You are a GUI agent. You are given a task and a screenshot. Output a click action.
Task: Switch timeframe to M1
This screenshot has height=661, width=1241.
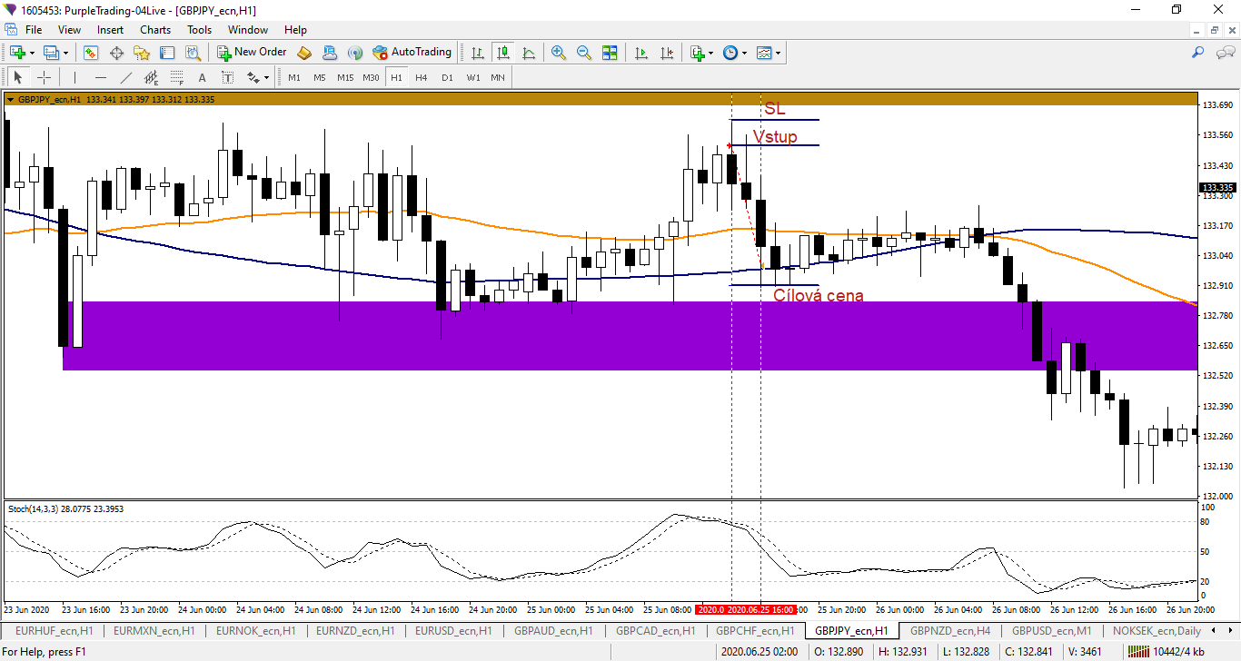click(294, 78)
